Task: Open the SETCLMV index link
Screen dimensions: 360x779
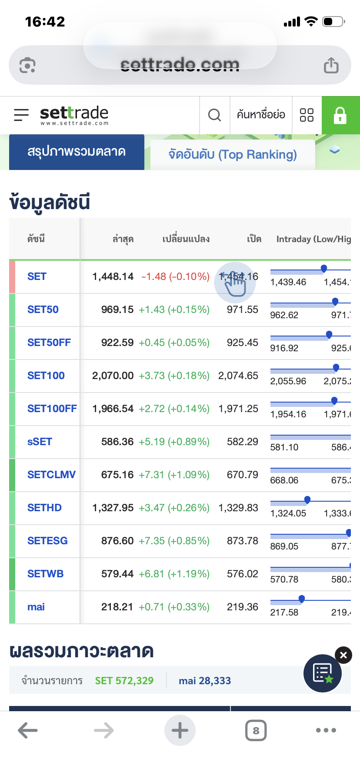Action: (51, 475)
